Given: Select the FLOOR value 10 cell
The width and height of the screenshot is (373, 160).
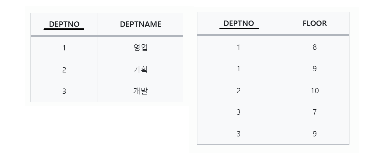Looking at the screenshot, I should point(315,91).
